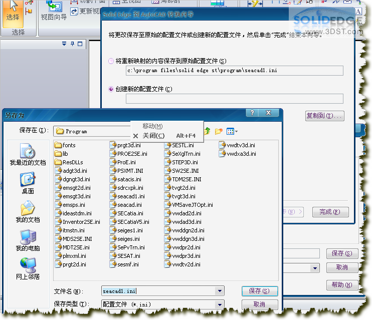Select the SESTL.ini file
Screen dimensions: 372x320
(x=179, y=145)
